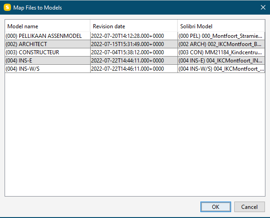Open Solibri Model cell (004 INS-W/S) 004_IKCMontfoort_...
Screen dimensions: 270x218
click(x=221, y=69)
